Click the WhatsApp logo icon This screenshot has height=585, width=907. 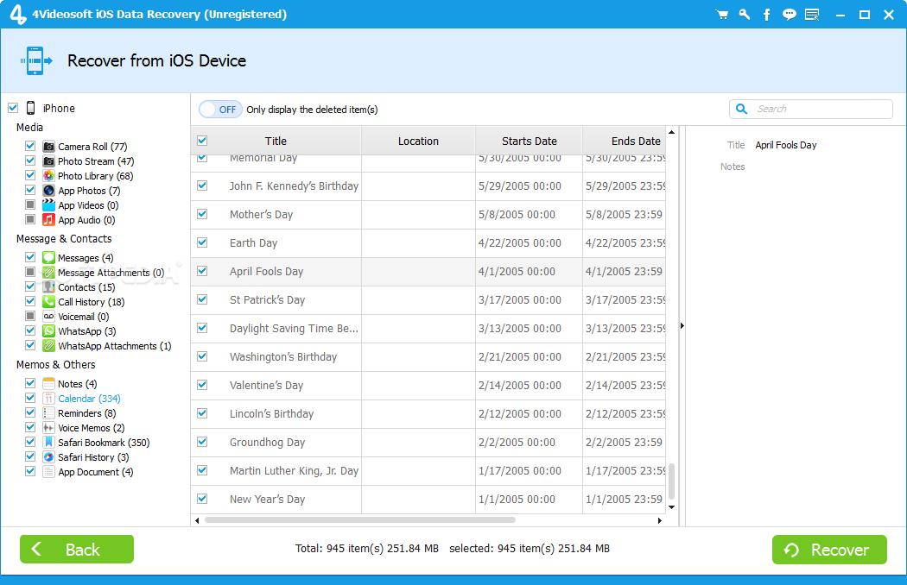48,330
